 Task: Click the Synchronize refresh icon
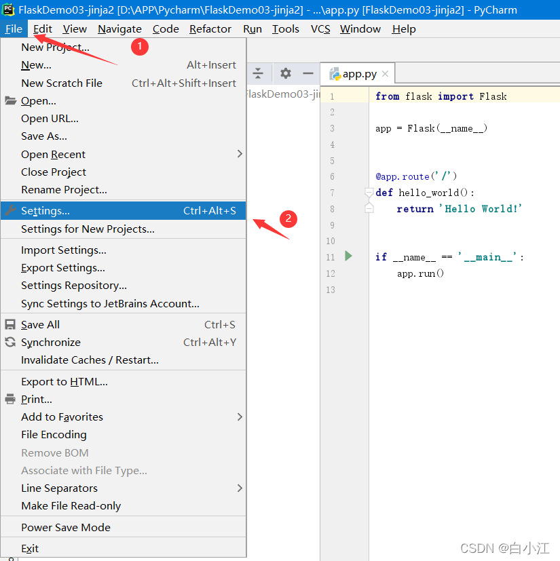(10, 342)
